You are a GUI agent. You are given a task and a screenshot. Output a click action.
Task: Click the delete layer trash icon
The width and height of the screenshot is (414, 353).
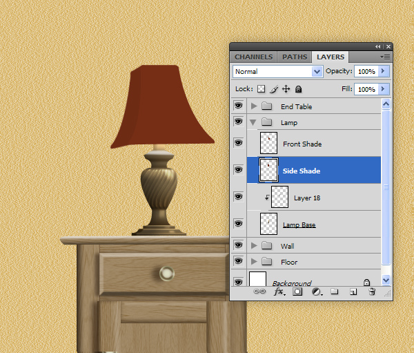(372, 292)
